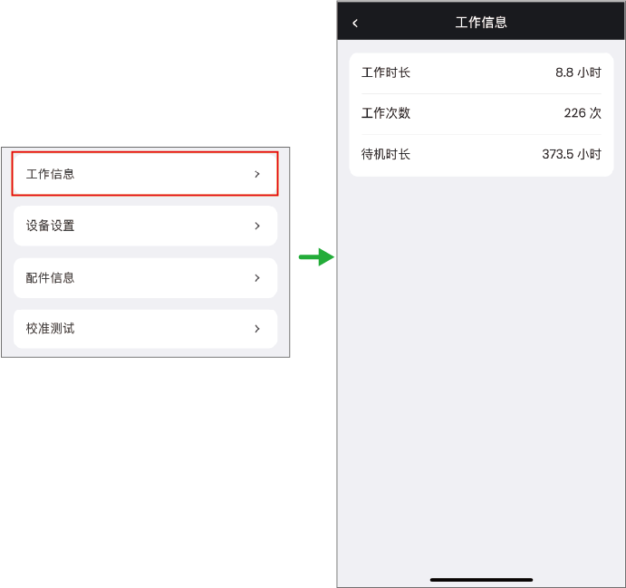Expand the chevron beside 配件信息
The width and height of the screenshot is (626, 588).
point(257,278)
